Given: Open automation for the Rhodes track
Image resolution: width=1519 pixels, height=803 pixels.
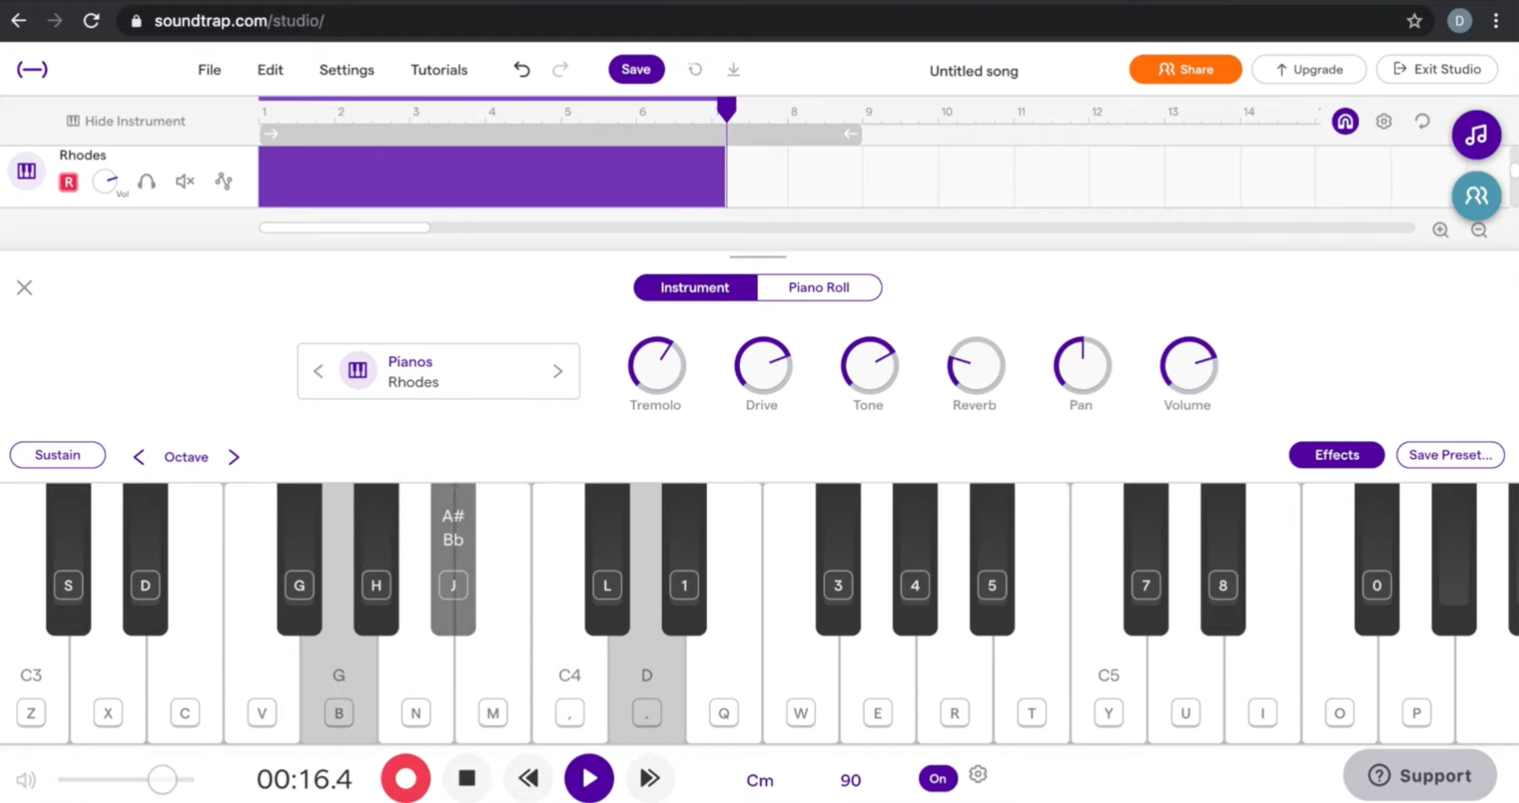Looking at the screenshot, I should pos(223,181).
